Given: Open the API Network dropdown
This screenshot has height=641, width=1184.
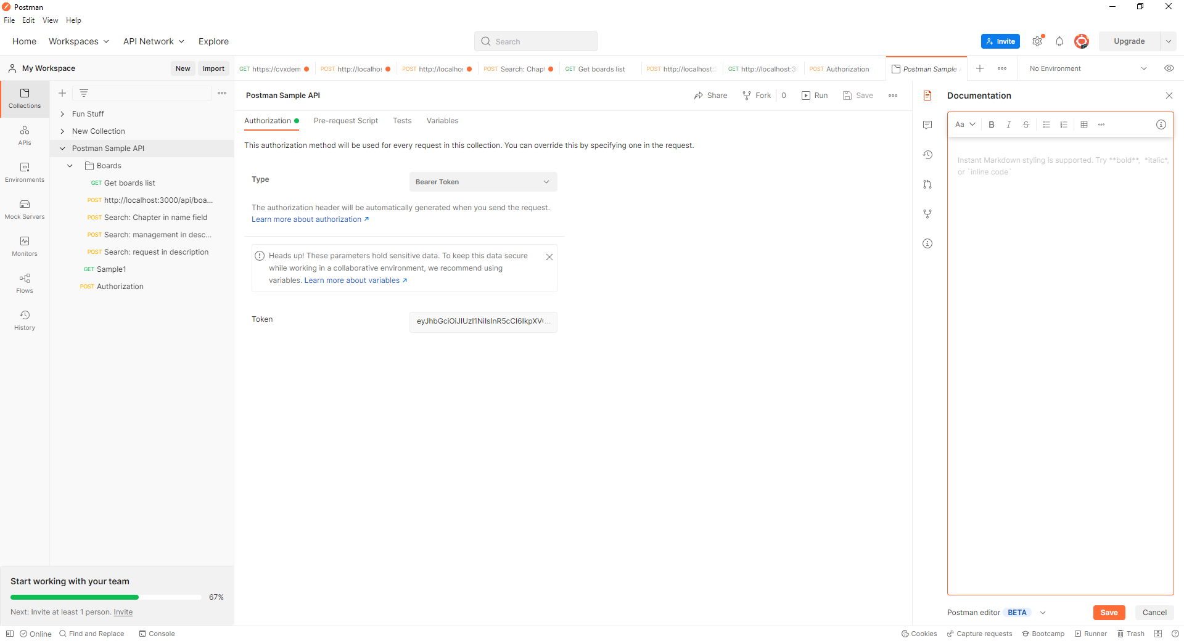Looking at the screenshot, I should tap(154, 41).
